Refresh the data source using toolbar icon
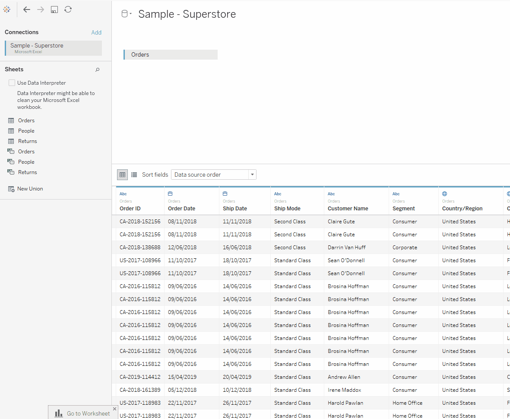The width and height of the screenshot is (510, 419). pyautogui.click(x=68, y=10)
